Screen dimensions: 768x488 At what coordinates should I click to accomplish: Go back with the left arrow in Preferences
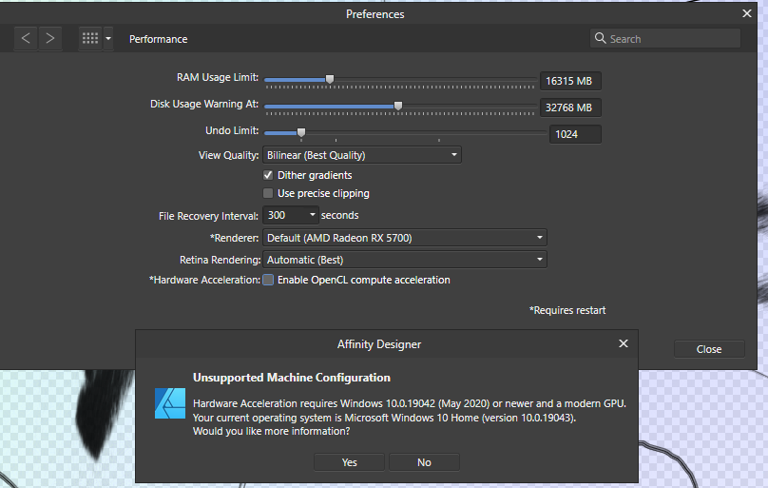(x=26, y=38)
